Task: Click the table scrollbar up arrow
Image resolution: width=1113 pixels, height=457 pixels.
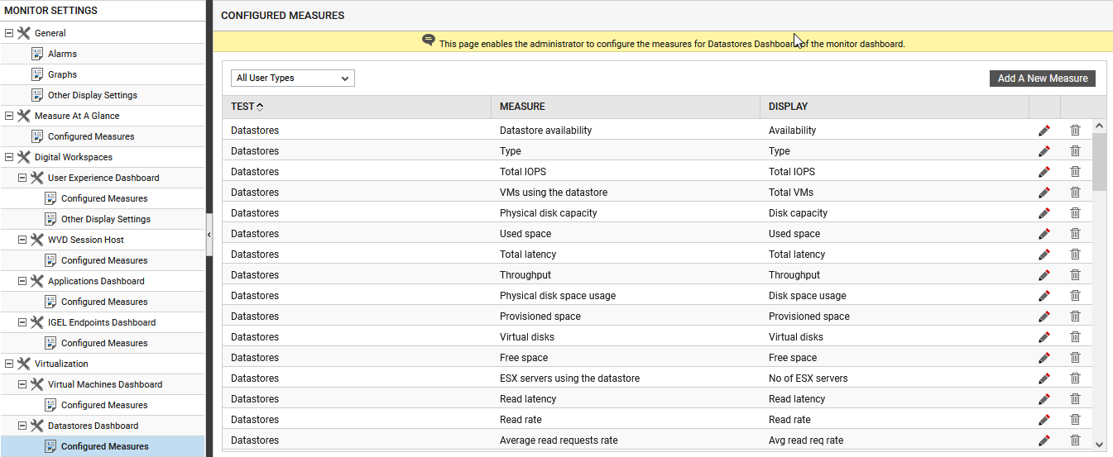Action: pyautogui.click(x=1099, y=126)
